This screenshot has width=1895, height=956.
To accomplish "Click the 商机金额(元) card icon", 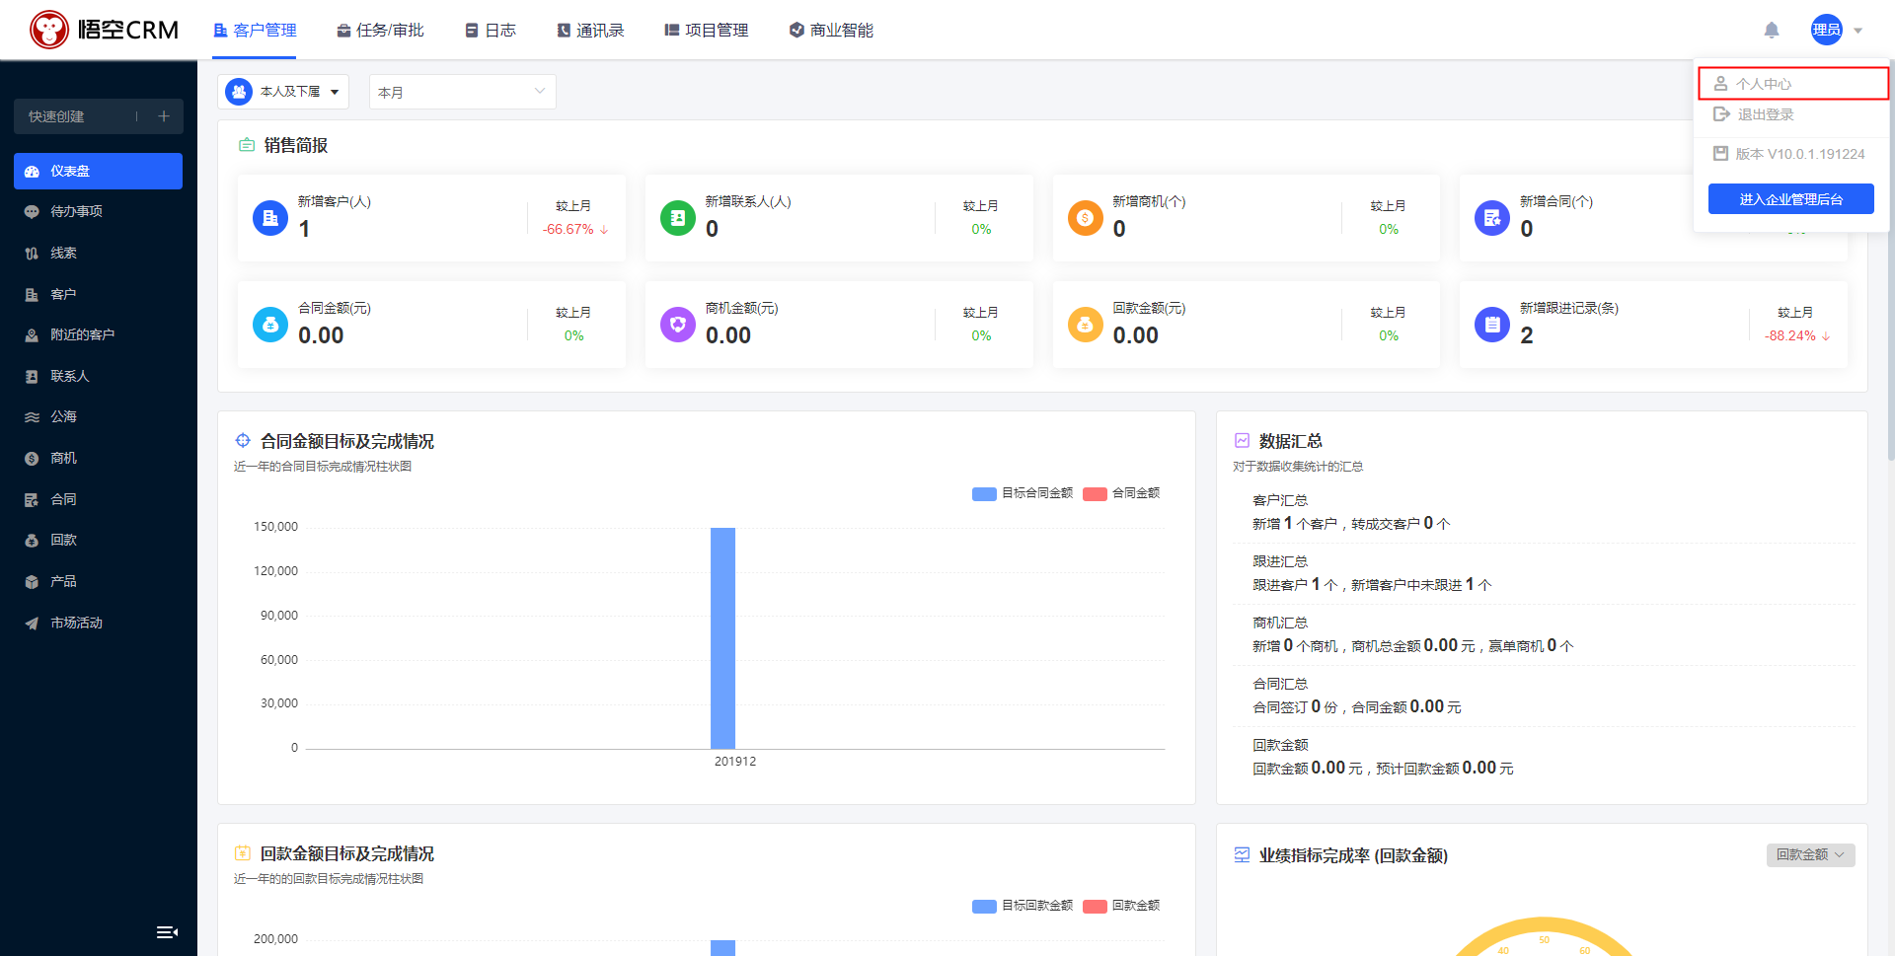I will [x=678, y=325].
